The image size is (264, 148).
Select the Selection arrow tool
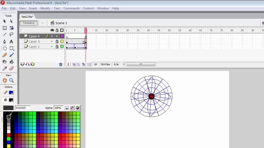click(x=5, y=21)
